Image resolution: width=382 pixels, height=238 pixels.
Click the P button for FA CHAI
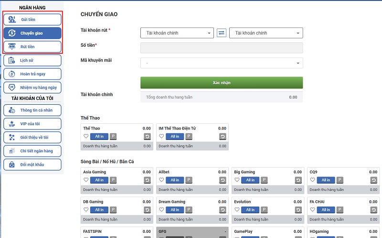point(340,210)
